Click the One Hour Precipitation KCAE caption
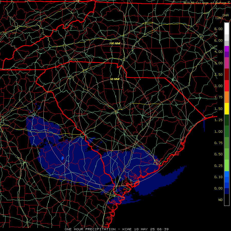Viewport: 231px width, 231px height. [117, 229]
